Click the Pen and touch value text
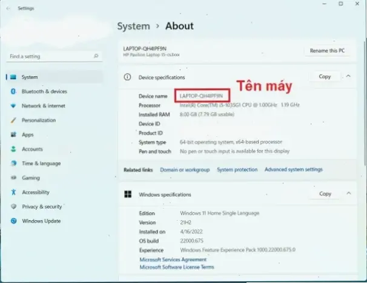 (x=235, y=151)
